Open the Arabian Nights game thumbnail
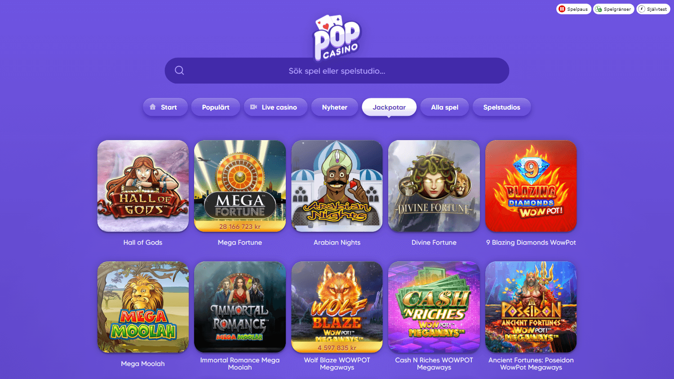Image resolution: width=674 pixels, height=379 pixels. (337, 186)
